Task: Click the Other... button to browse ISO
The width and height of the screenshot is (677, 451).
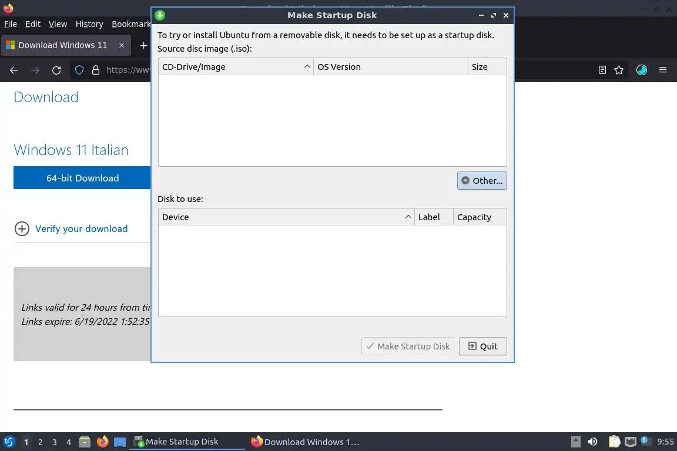Action: pyautogui.click(x=482, y=180)
